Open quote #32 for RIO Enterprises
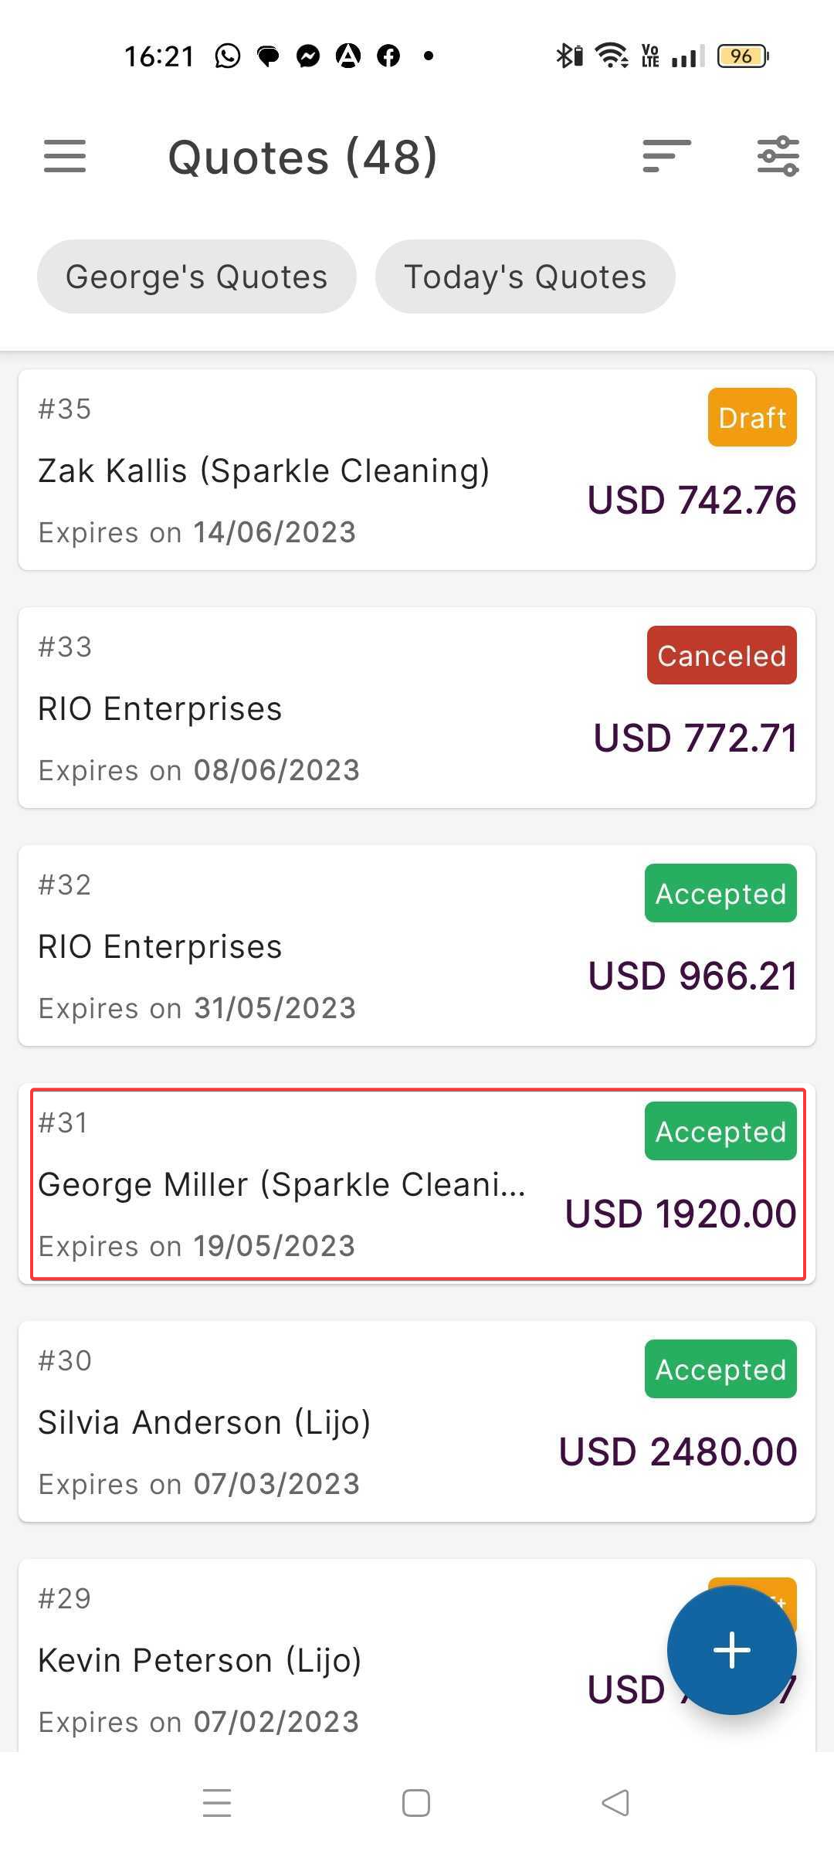 pyautogui.click(x=309, y=946)
